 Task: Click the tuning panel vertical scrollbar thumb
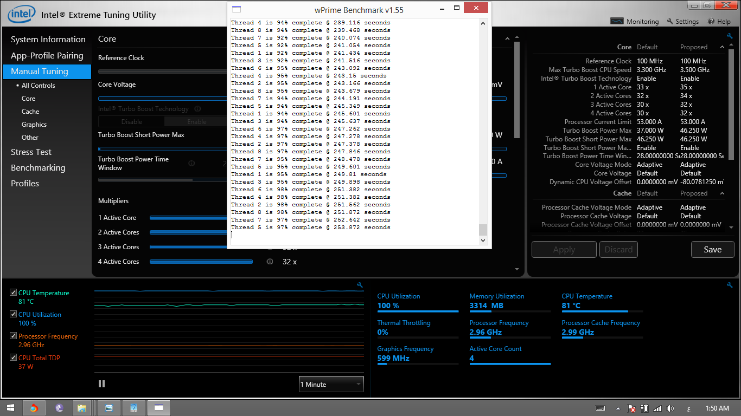coord(517,89)
